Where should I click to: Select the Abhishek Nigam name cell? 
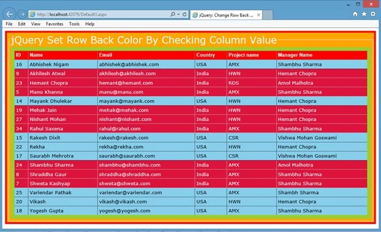tap(63, 64)
